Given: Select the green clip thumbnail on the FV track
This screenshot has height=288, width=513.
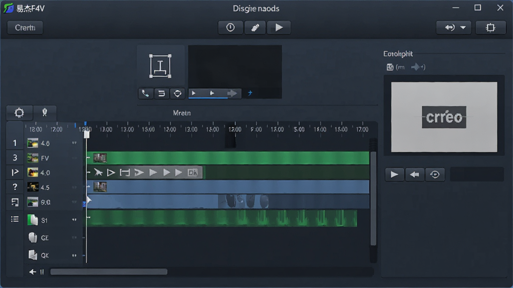Looking at the screenshot, I should coord(100,158).
